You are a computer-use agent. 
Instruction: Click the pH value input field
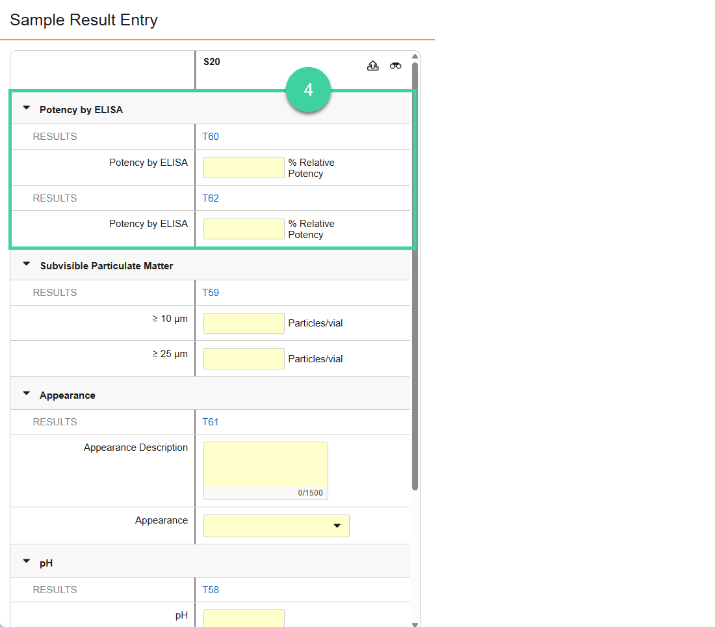(x=243, y=617)
